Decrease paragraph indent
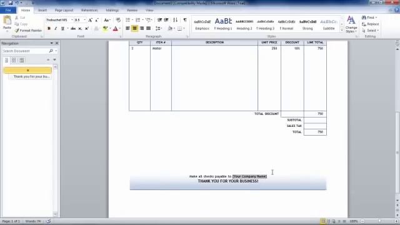Screen dimensions: 400x225 click(x=159, y=20)
